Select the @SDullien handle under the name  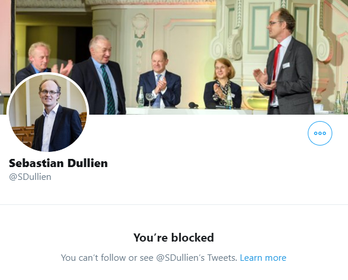click(30, 177)
